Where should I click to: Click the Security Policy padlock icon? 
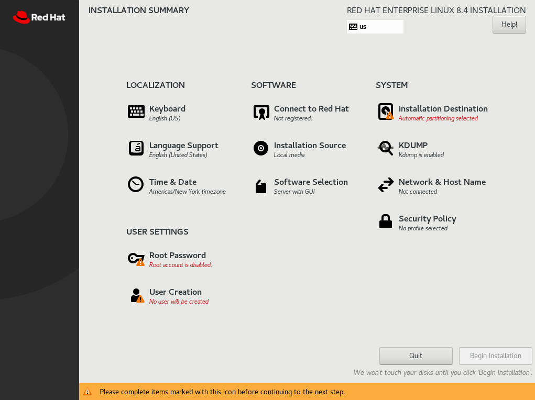click(x=386, y=221)
